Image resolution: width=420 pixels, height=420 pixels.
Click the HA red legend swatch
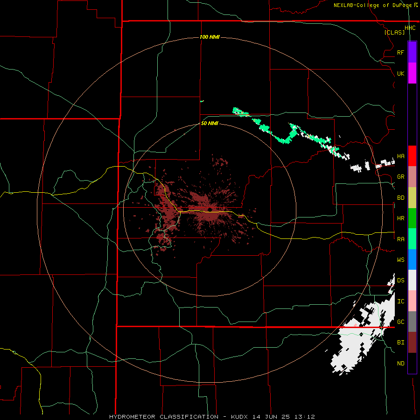(x=412, y=156)
